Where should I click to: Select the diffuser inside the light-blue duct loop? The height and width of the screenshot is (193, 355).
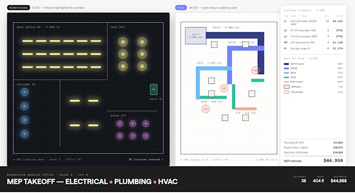pyautogui.click(x=211, y=80)
